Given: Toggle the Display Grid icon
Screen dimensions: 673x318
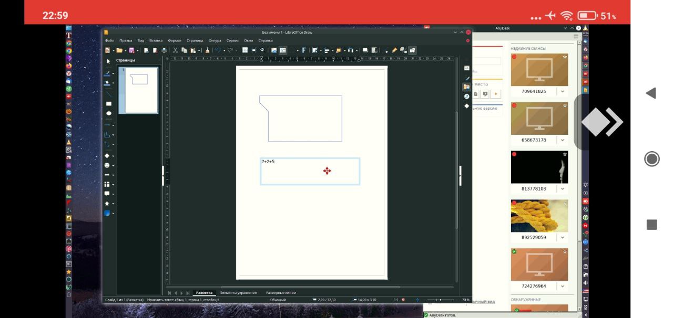Looking at the screenshot, I should (245, 50).
